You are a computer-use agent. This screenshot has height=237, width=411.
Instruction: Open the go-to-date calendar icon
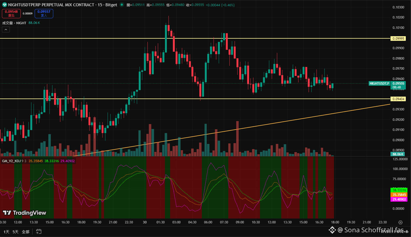(39, 232)
